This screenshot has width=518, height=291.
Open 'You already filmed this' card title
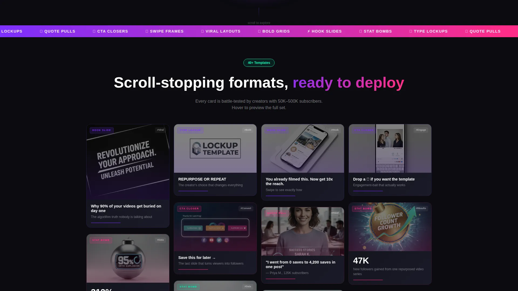tap(299, 181)
